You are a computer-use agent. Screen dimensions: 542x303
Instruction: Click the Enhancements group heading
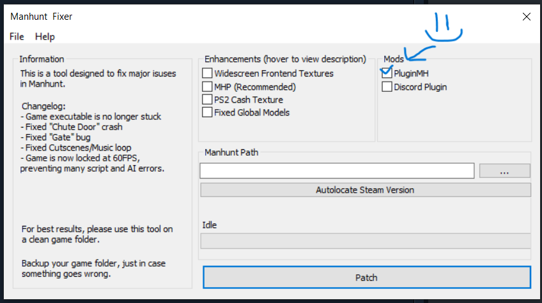285,59
